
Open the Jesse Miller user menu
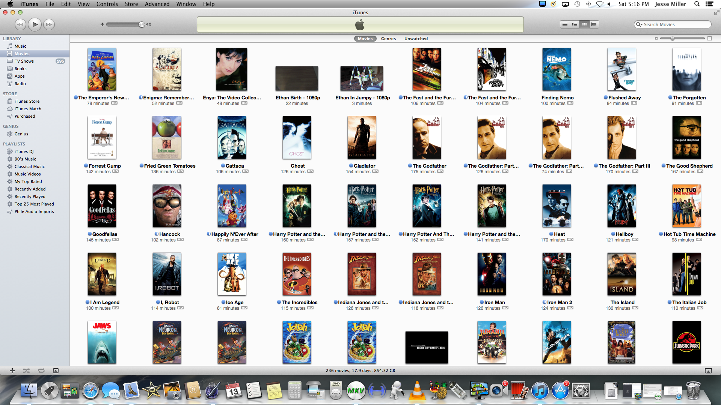point(670,4)
